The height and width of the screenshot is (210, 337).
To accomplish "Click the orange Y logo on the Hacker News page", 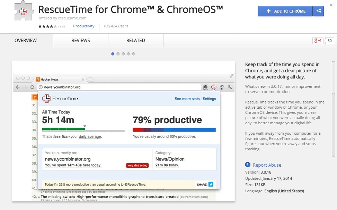I will point(35,97).
